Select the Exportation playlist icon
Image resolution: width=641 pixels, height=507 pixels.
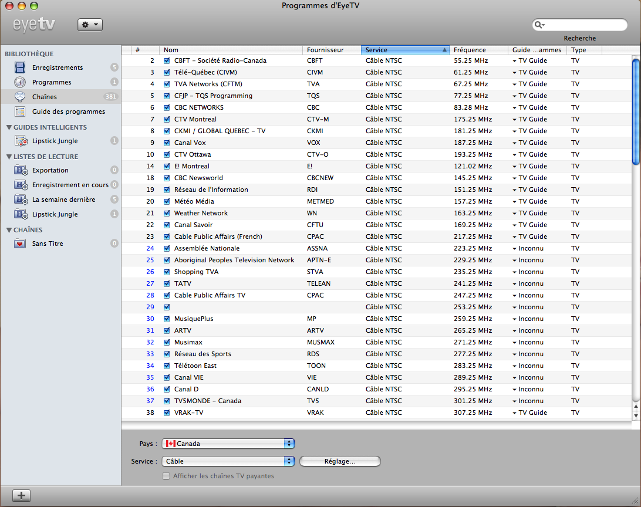tap(21, 170)
